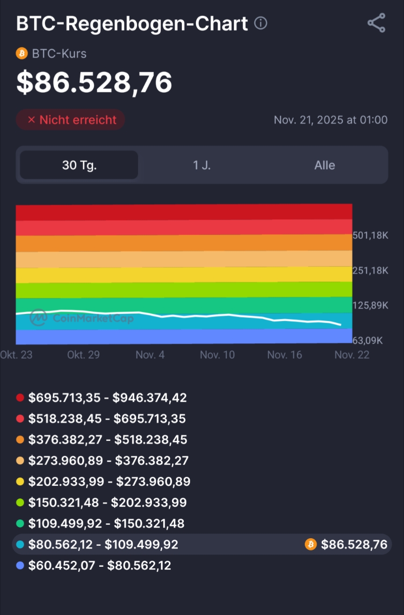Select the yellow $202.933,99 legend dot

[x=20, y=482]
